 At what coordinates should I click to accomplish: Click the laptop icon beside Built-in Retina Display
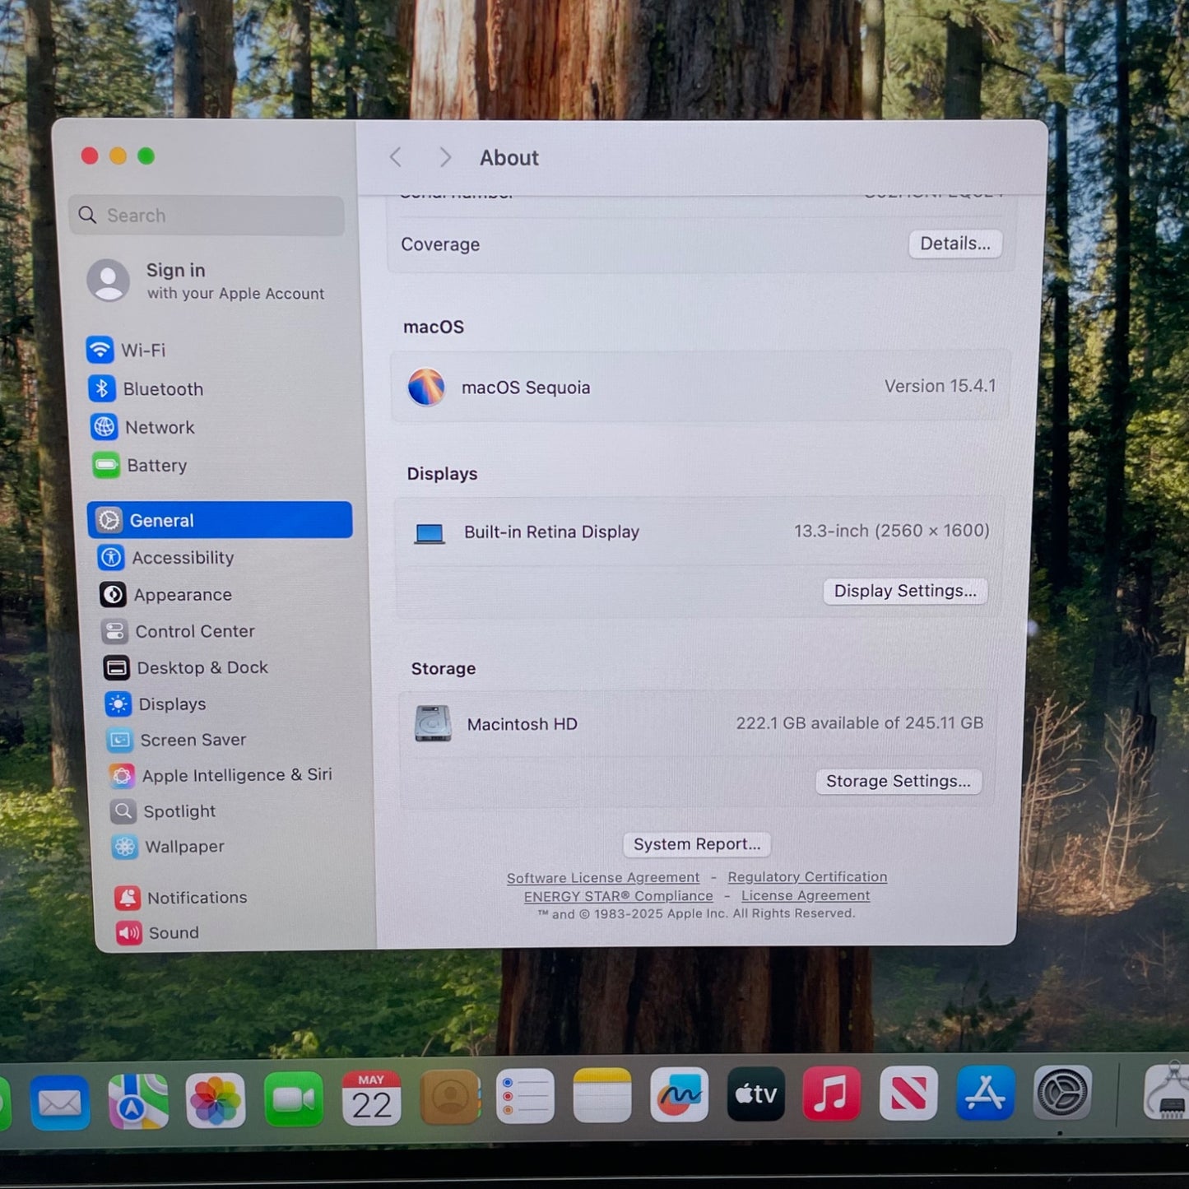(x=430, y=533)
